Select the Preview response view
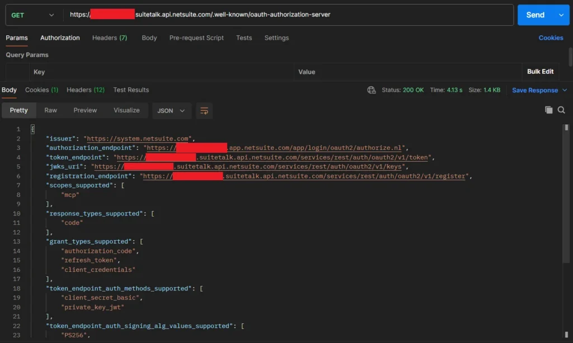573x343 pixels. pos(85,111)
